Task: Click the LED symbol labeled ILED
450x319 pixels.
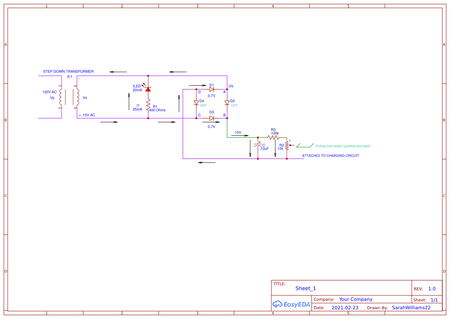Action: click(148, 89)
